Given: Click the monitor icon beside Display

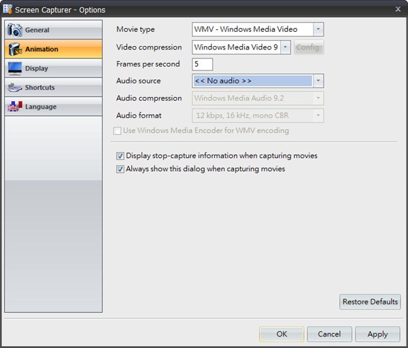Looking at the screenshot, I should [x=15, y=69].
